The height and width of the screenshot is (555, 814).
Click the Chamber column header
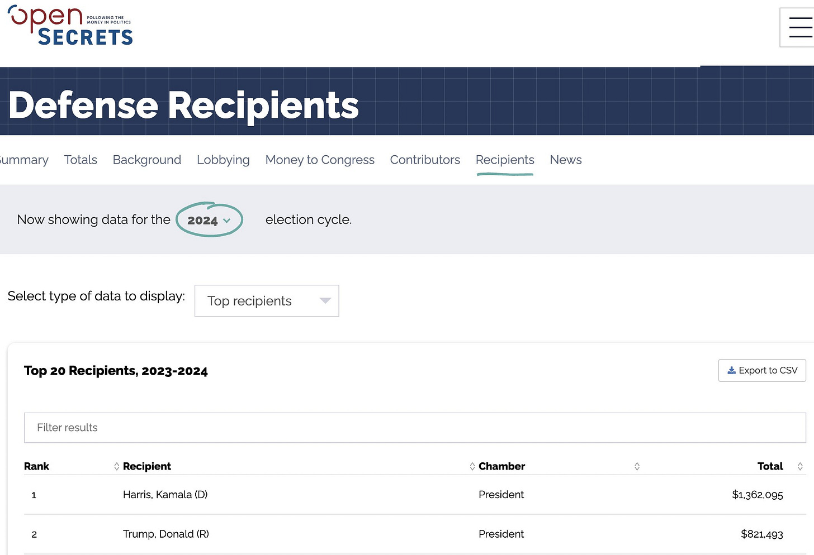coord(501,466)
